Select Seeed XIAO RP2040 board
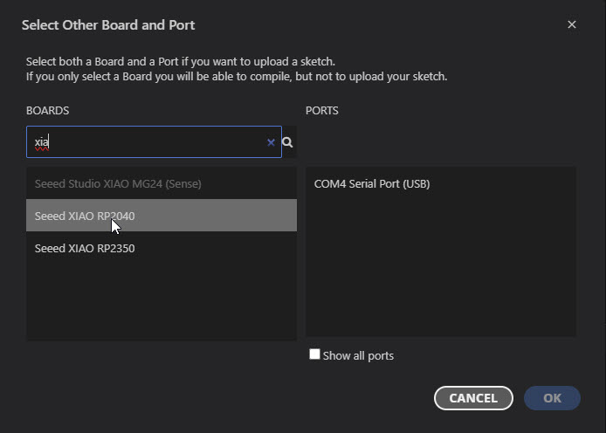 pyautogui.click(x=162, y=216)
